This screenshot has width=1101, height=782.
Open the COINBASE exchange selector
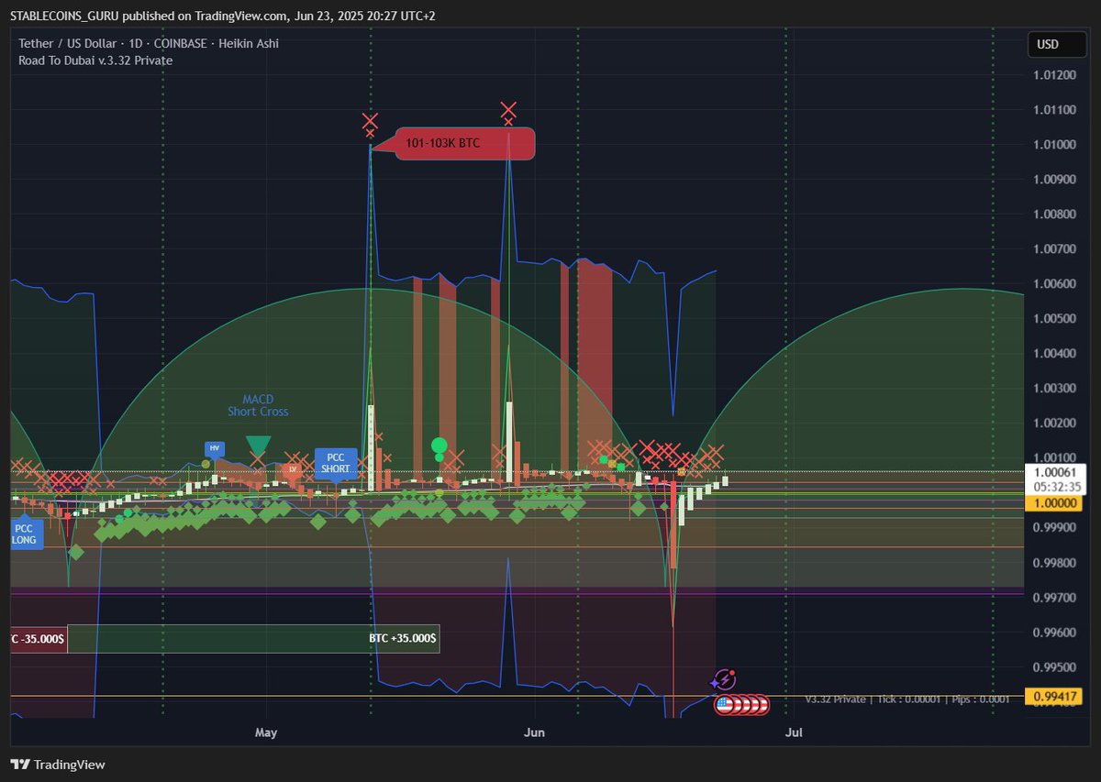(x=183, y=43)
